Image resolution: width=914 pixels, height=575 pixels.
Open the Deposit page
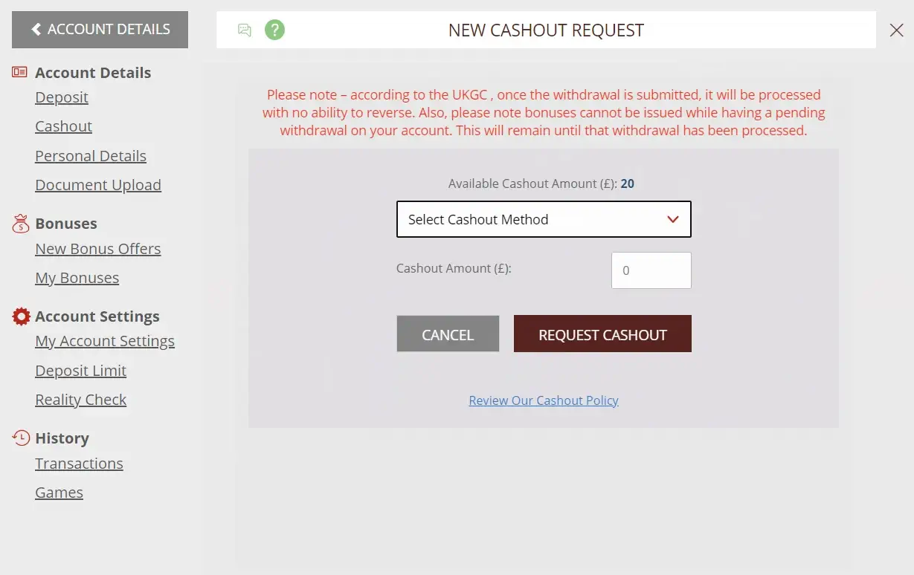pos(62,97)
